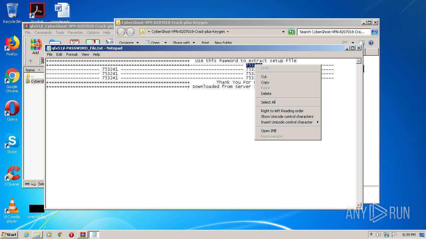Open Recycle Bin desktop icon
426x239 pixels.
(x=12, y=13)
